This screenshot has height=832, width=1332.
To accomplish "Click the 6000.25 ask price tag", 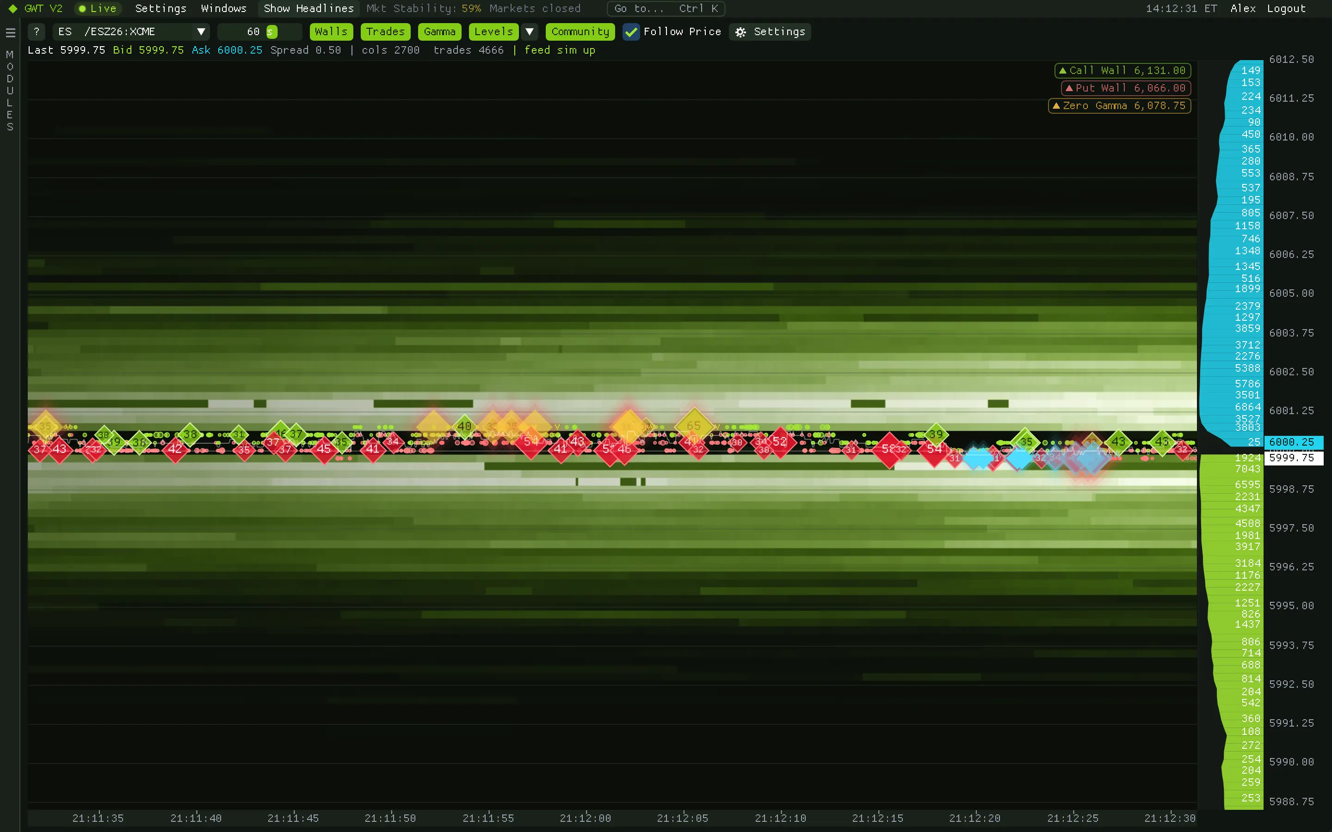I will tap(1294, 442).
